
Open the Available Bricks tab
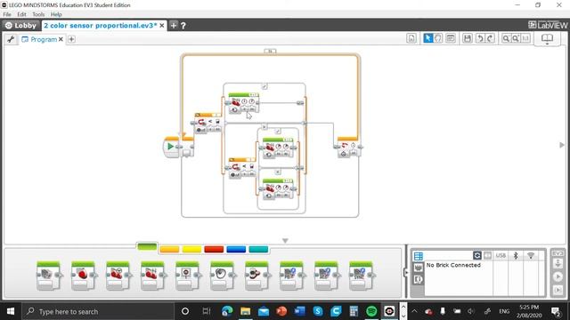pyautogui.click(x=419, y=256)
